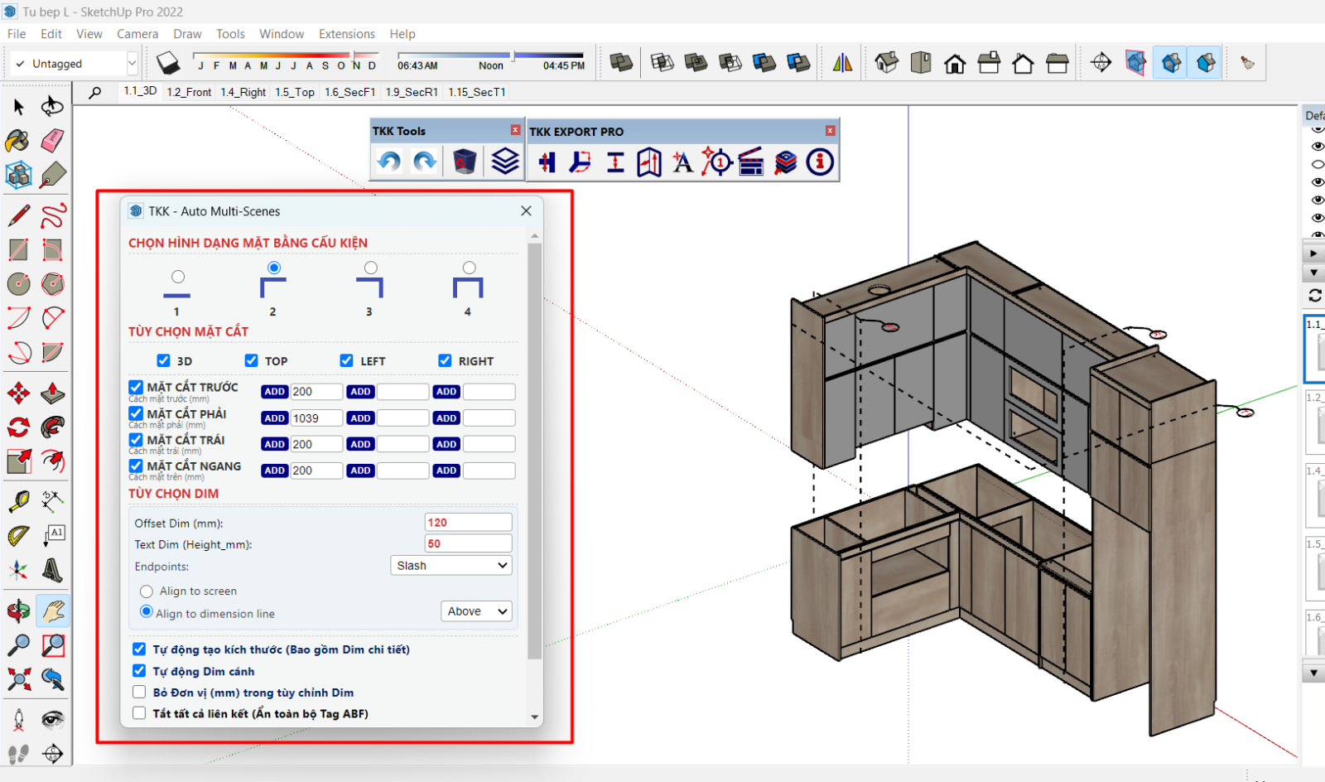Pick the Eraser tool

(52, 141)
